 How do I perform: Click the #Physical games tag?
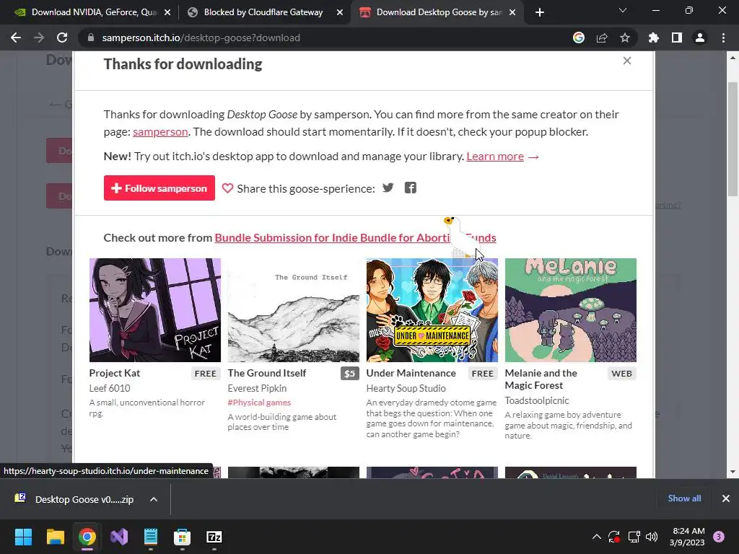tap(259, 403)
